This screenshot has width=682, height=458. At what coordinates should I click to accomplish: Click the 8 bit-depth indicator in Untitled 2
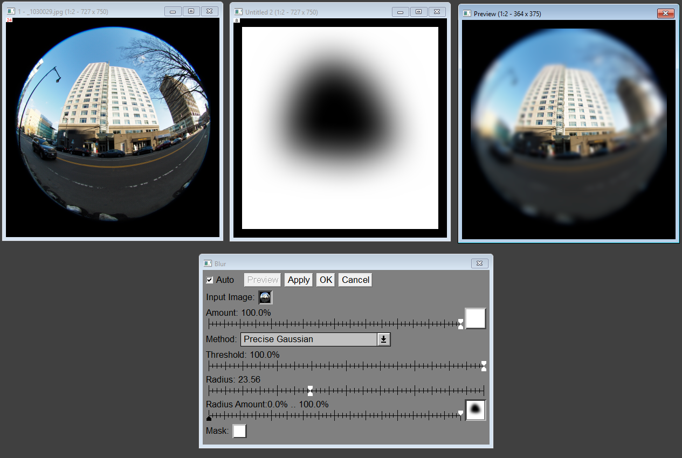[x=236, y=21]
